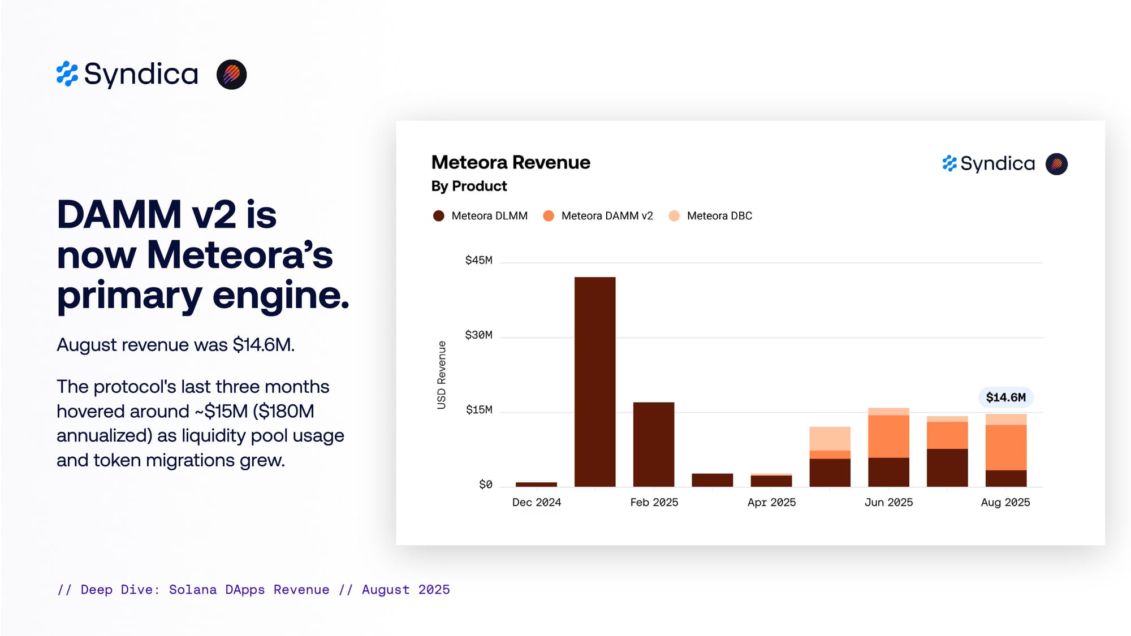Click the orange DAMM v2 segment of Aug 2025 bar
Viewport: 1131px width, 636px height.
point(1006,447)
